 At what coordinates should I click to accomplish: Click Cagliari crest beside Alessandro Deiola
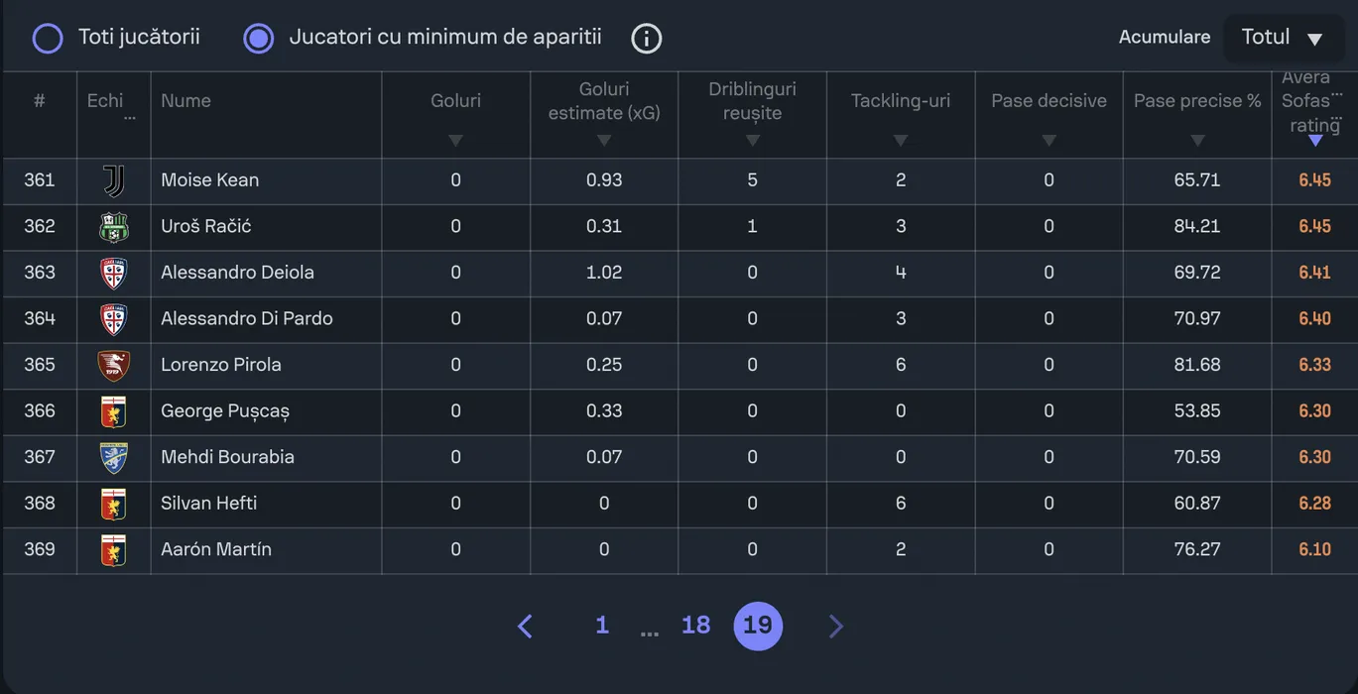pyautogui.click(x=114, y=273)
